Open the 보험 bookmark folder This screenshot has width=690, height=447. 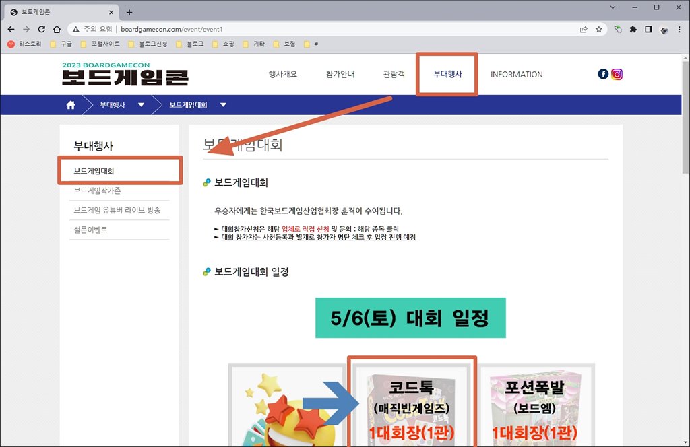284,44
